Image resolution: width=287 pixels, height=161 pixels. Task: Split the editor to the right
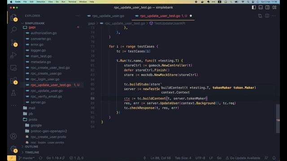267,16
